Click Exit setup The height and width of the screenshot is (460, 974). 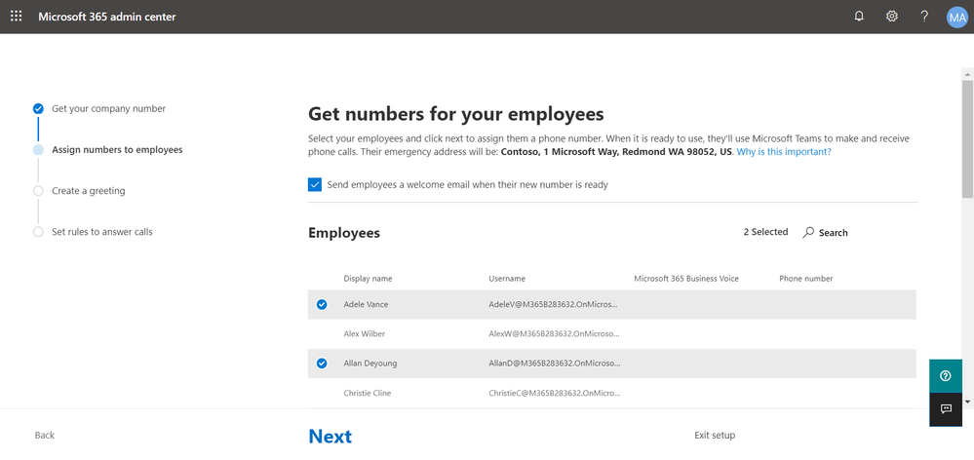(x=715, y=436)
